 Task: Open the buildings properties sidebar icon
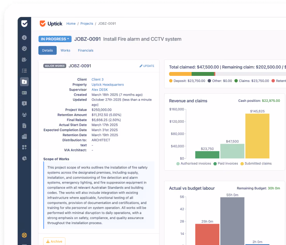point(24,136)
